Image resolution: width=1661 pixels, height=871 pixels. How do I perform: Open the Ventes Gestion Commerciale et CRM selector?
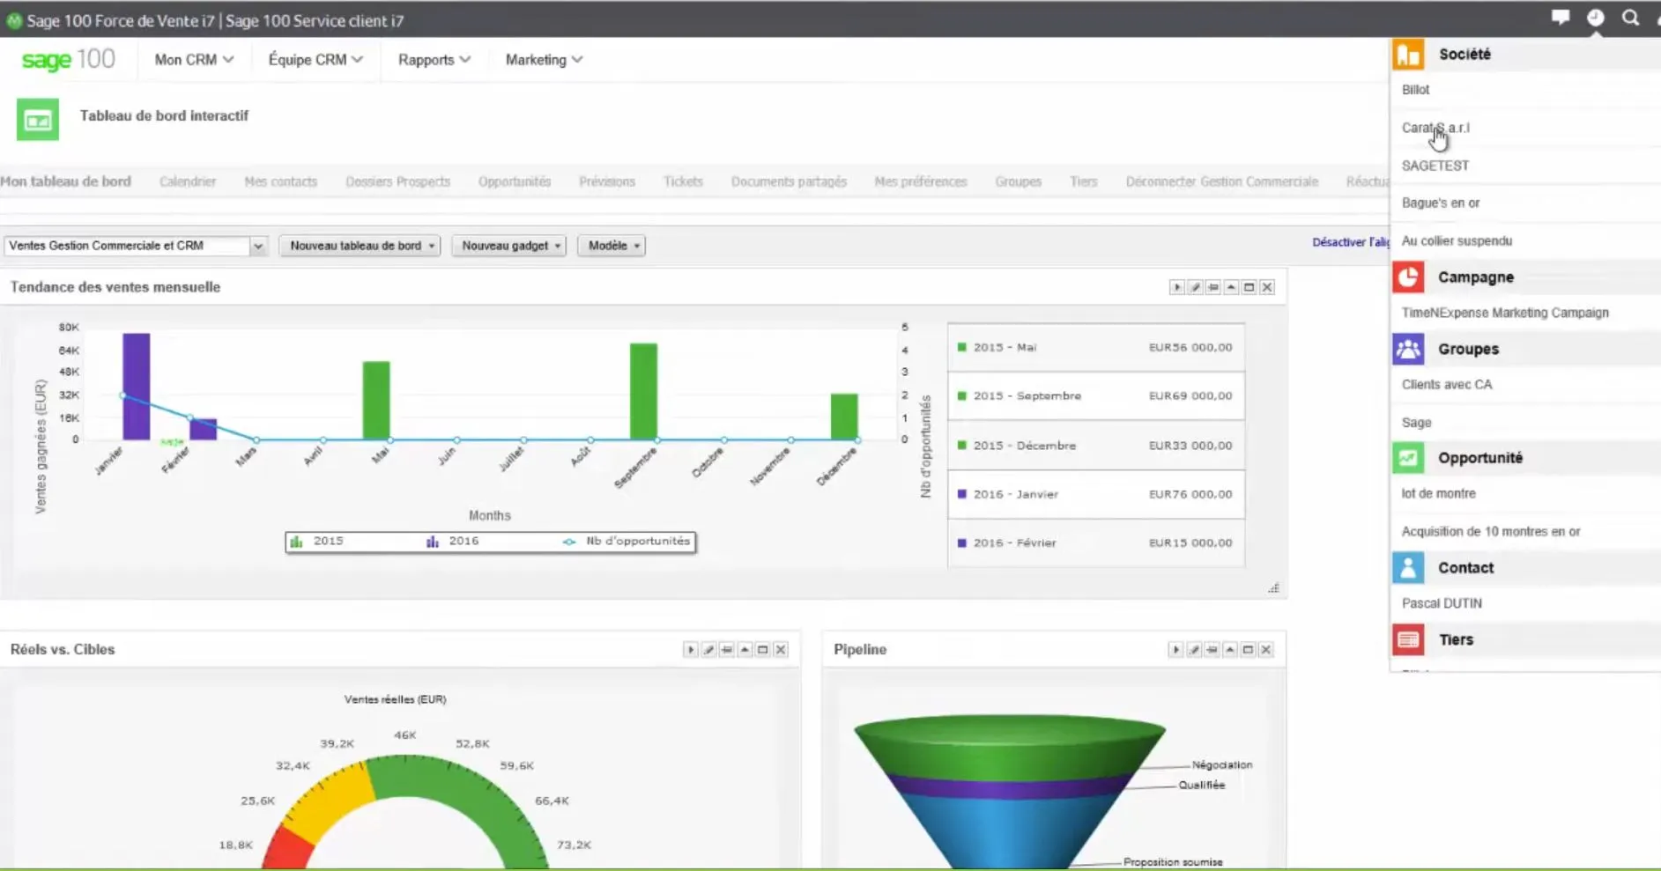[135, 246]
